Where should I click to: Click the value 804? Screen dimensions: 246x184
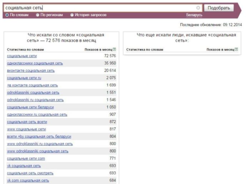[x=113, y=136]
